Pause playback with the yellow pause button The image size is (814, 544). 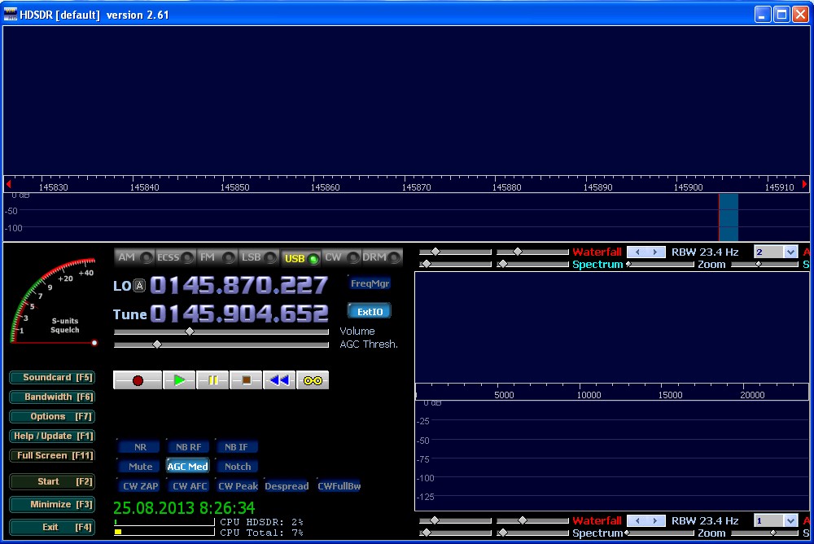(x=212, y=380)
